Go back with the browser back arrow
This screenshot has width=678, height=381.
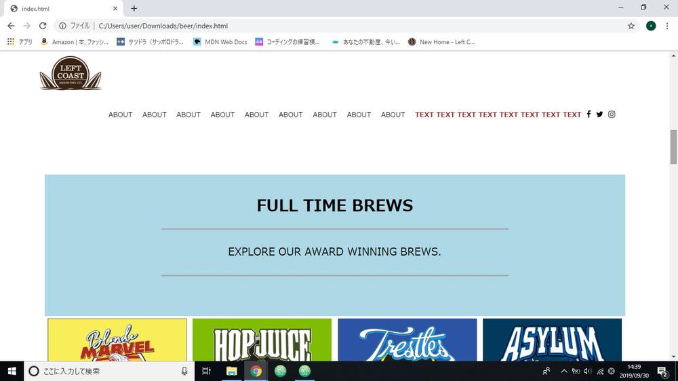pyautogui.click(x=11, y=26)
